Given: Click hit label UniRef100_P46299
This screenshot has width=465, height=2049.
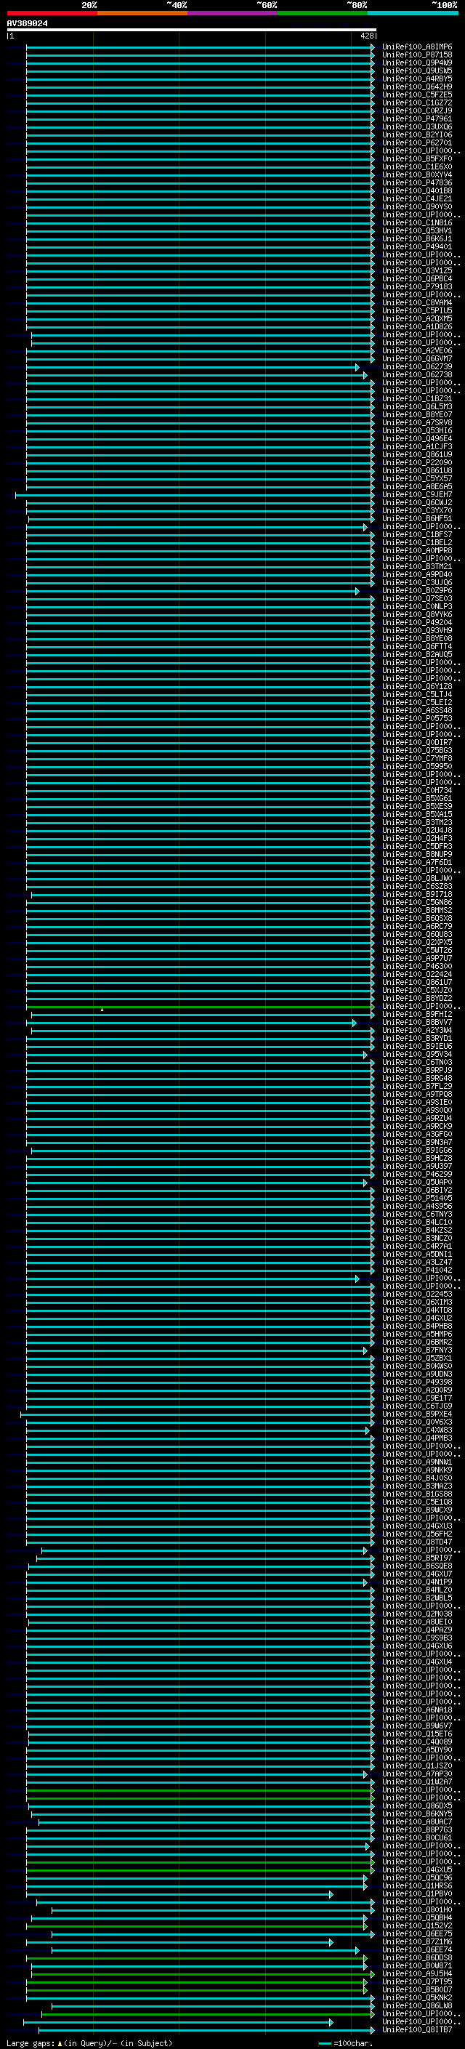Looking at the screenshot, I should (x=416, y=1174).
